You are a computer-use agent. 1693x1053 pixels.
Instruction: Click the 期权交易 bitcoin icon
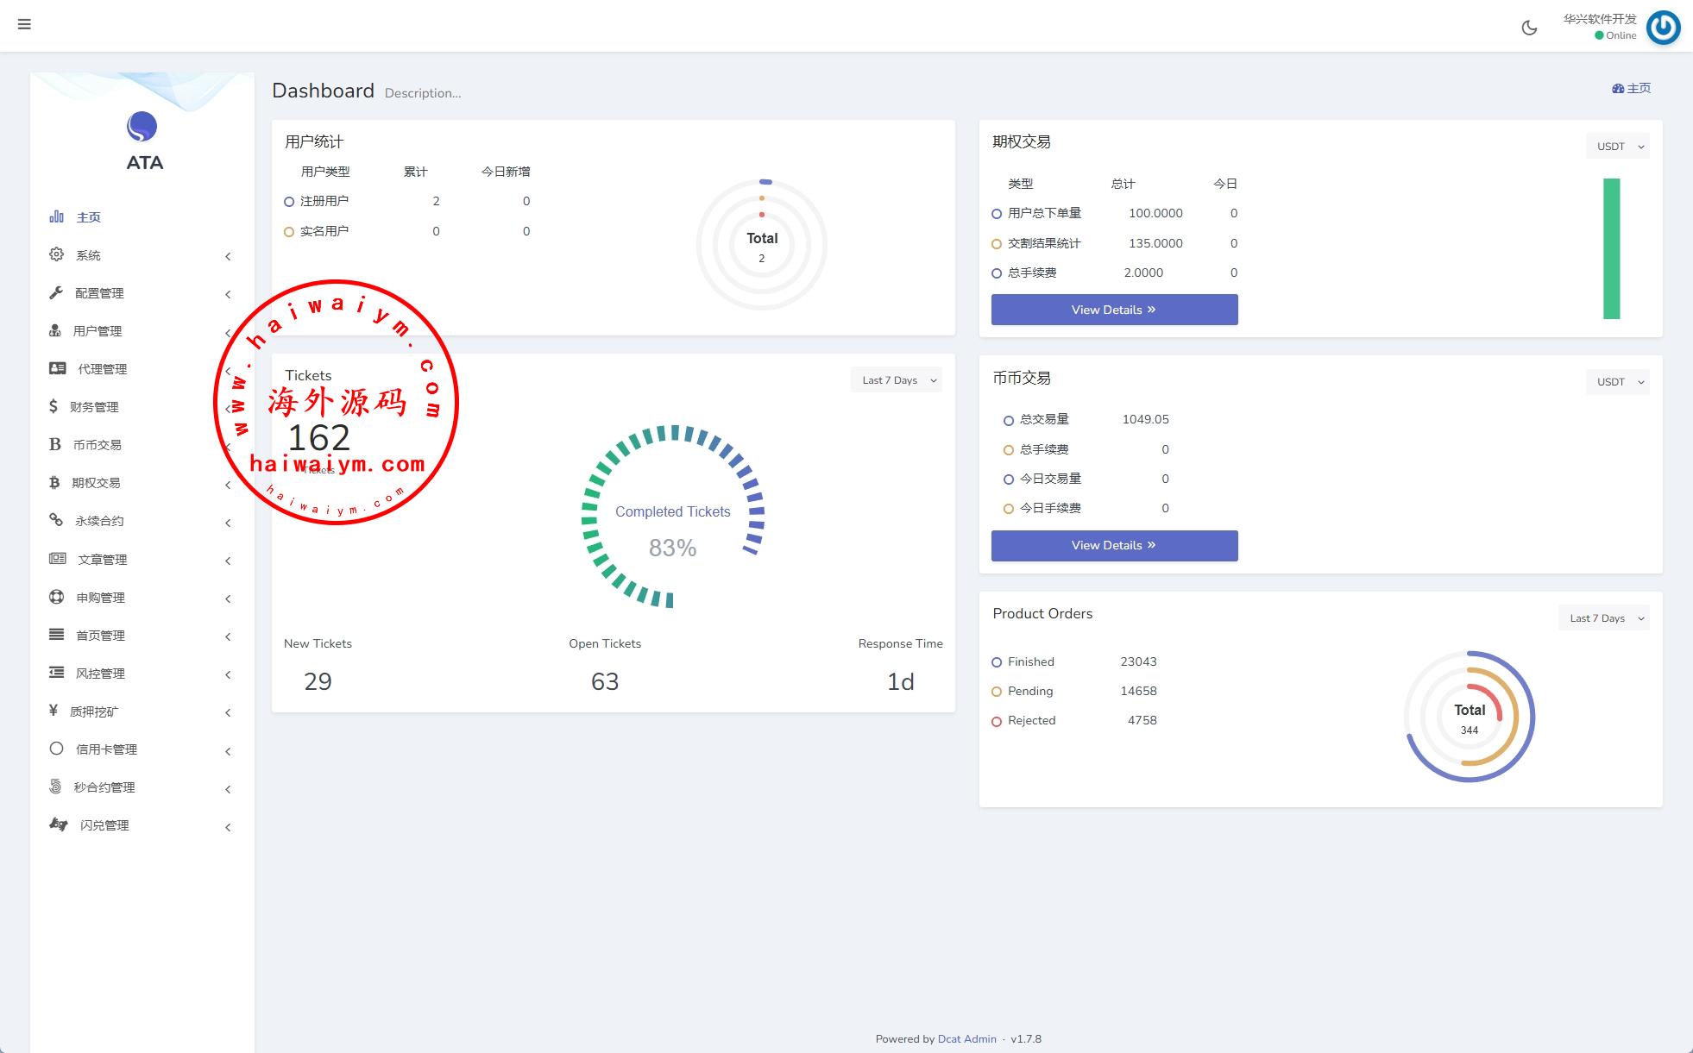(54, 482)
